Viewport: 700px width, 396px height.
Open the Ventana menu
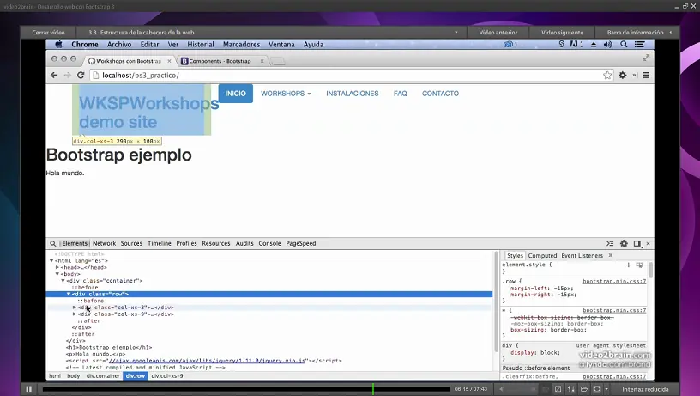click(x=281, y=45)
